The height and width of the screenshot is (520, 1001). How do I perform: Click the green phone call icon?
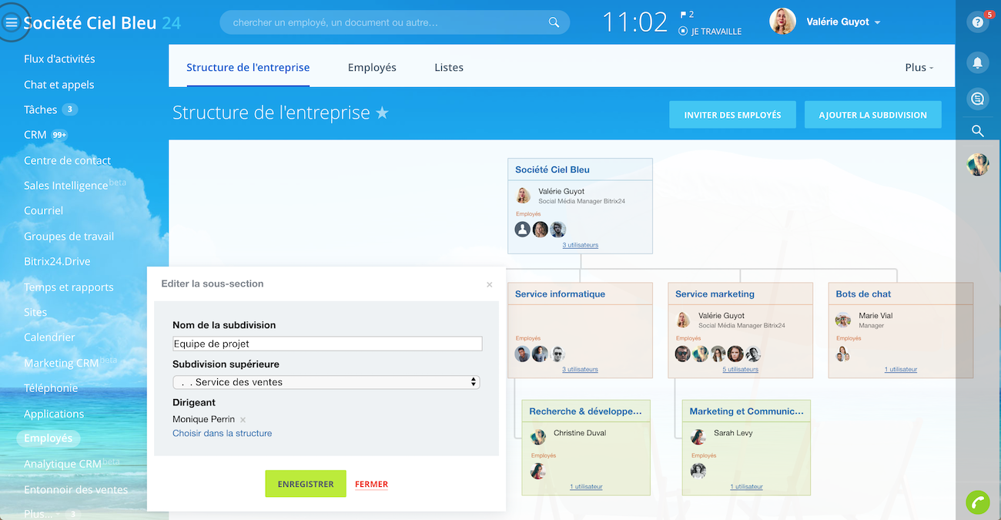(977, 502)
